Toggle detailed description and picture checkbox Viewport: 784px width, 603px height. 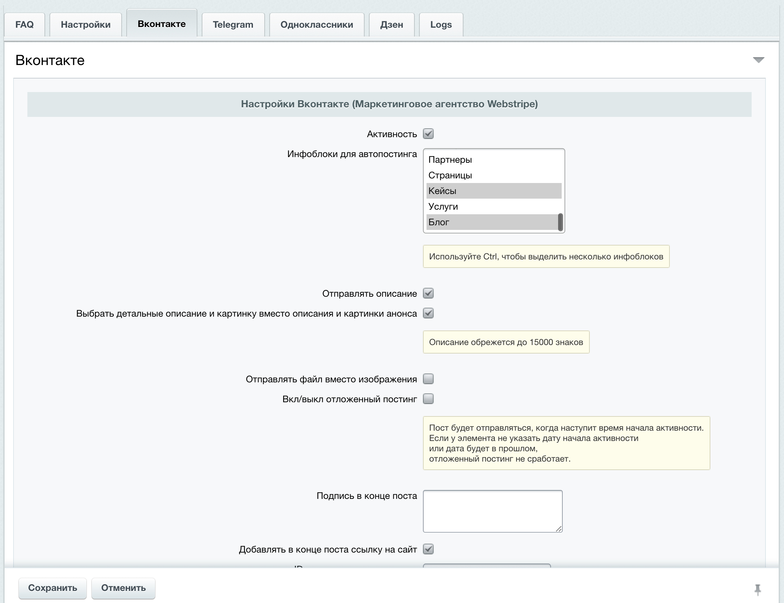(428, 313)
